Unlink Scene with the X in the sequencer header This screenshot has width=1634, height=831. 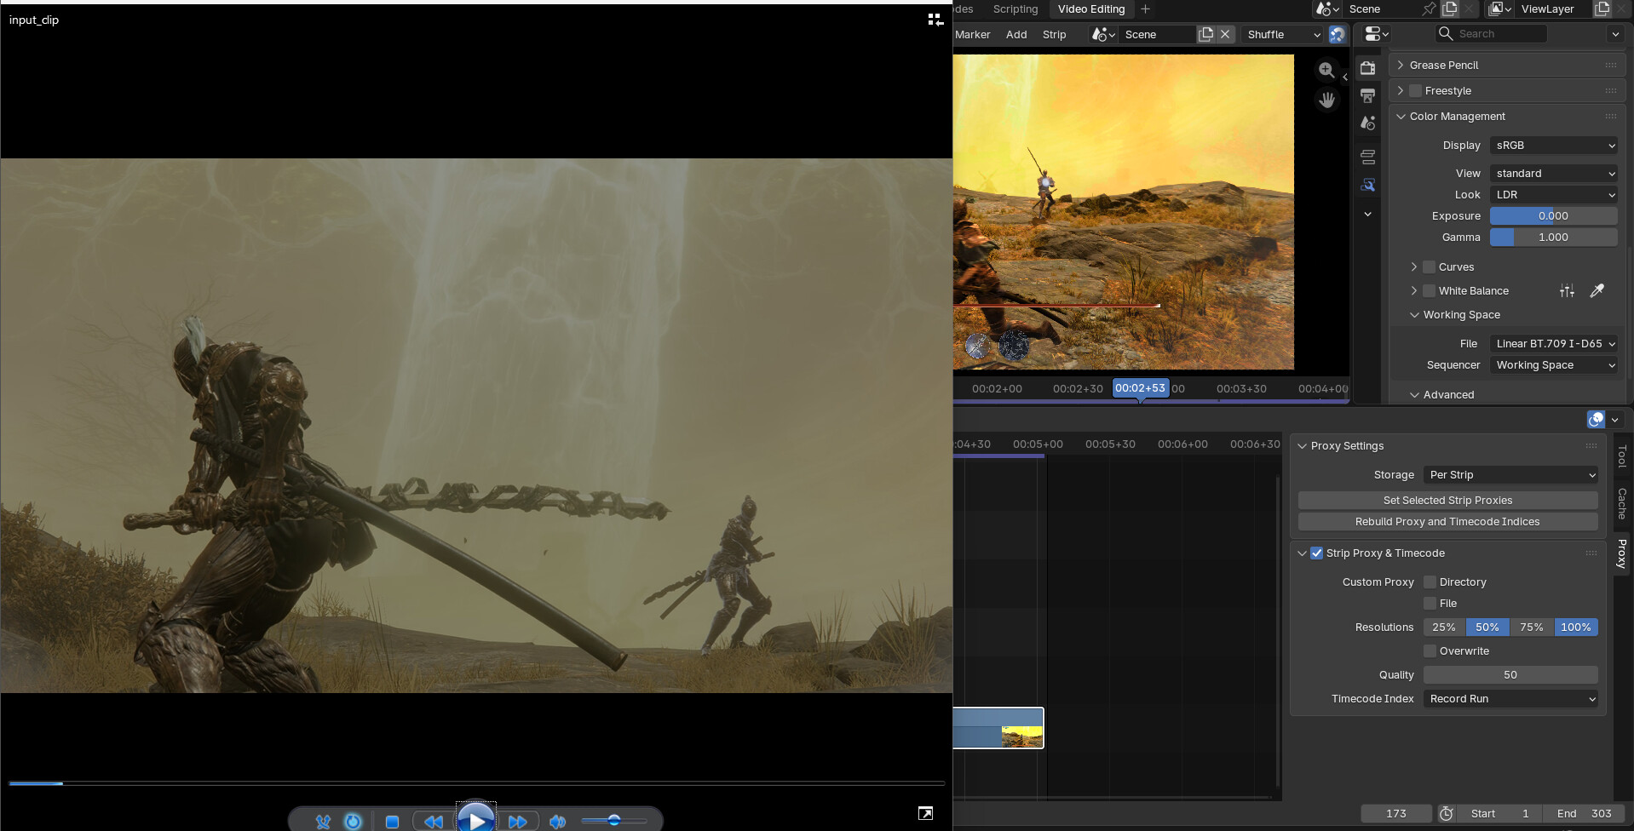[1225, 34]
